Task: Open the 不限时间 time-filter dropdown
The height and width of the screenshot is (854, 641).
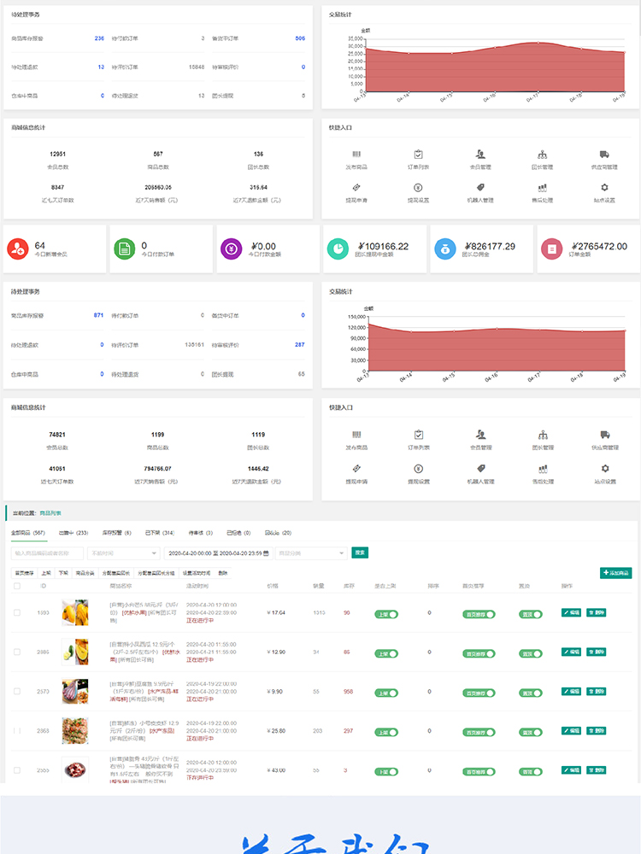Action: [124, 553]
